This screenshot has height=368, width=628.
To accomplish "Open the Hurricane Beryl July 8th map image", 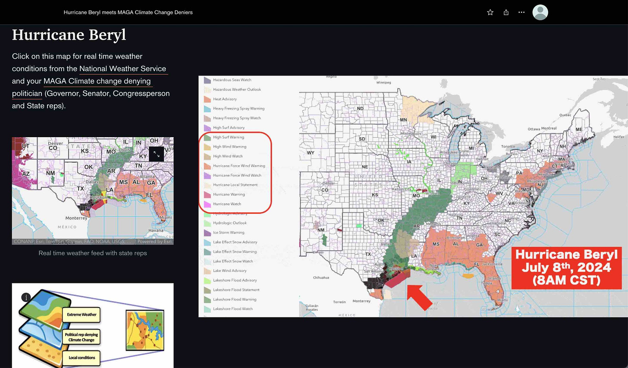I will (x=413, y=196).
